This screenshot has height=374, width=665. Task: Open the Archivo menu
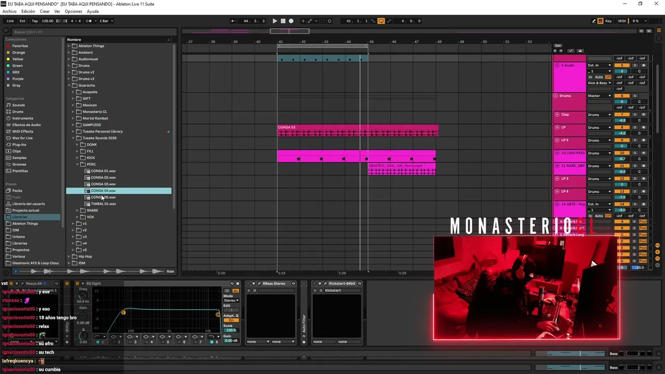point(9,11)
